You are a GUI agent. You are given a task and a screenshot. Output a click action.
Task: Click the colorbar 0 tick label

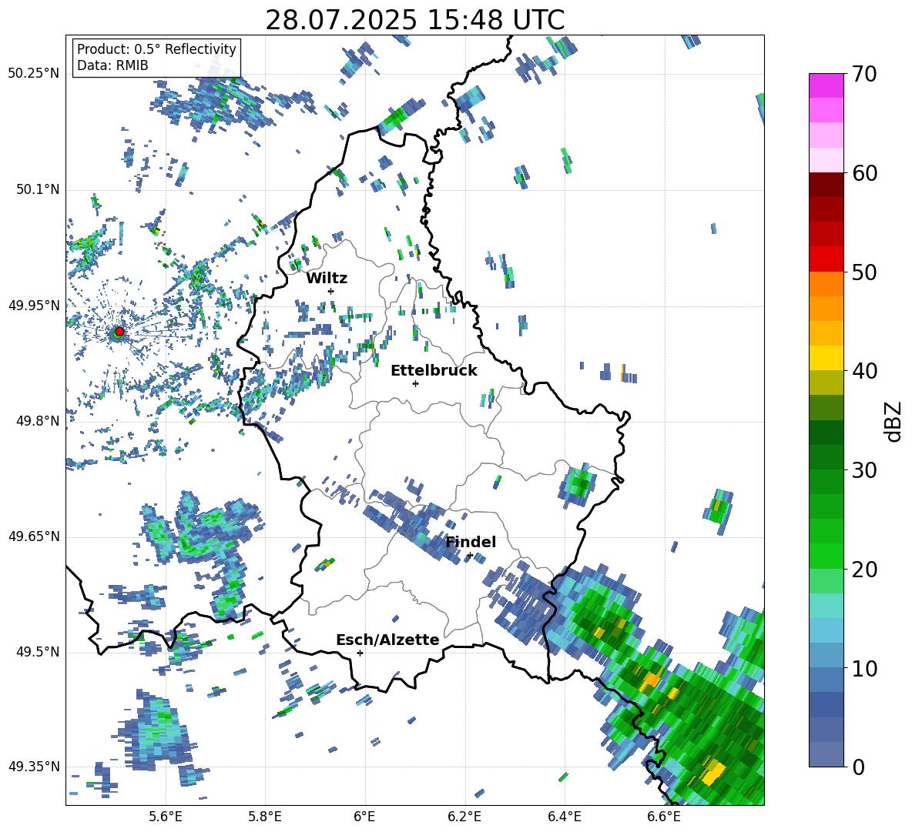(x=858, y=767)
